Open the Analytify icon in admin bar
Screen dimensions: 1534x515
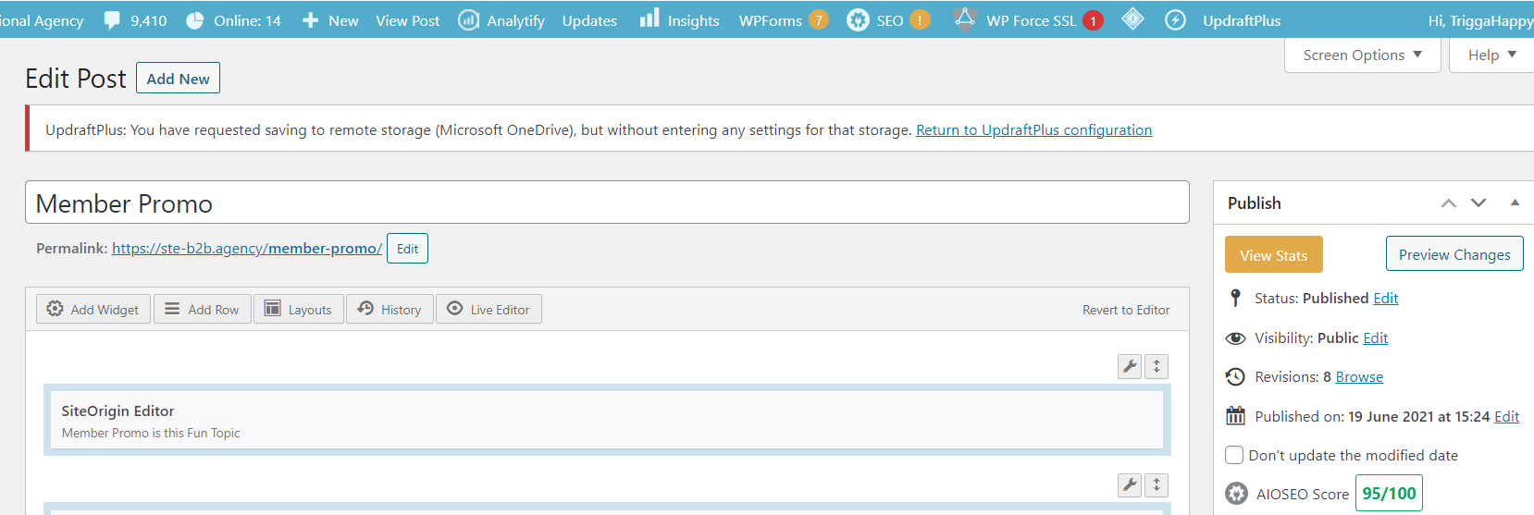(x=469, y=19)
